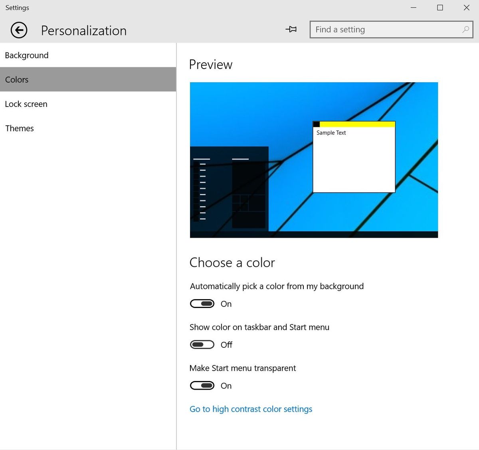This screenshot has width=479, height=450.
Task: Click the black app icon in the preview window titlebar
Action: pos(317,124)
